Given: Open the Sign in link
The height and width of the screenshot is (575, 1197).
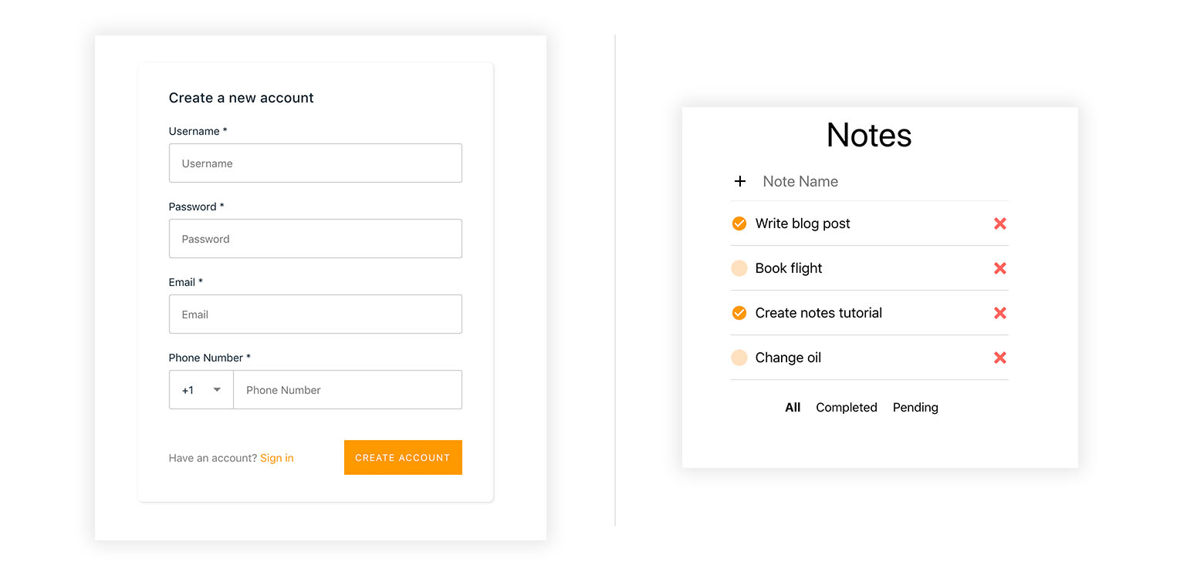Looking at the screenshot, I should click(x=277, y=458).
